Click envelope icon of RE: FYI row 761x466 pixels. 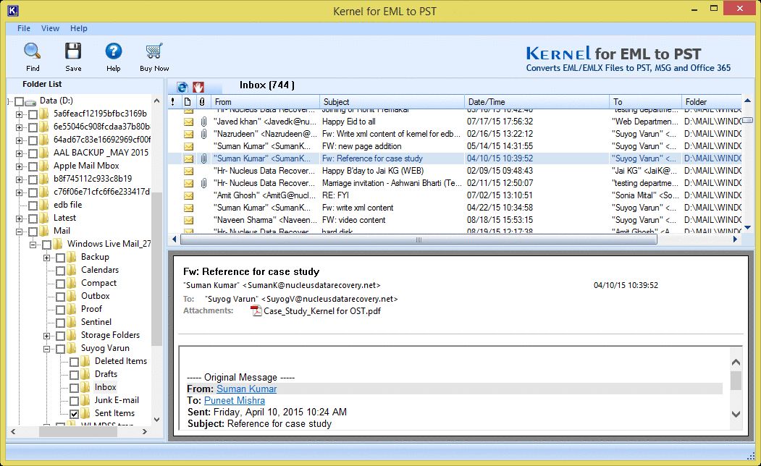(x=188, y=195)
